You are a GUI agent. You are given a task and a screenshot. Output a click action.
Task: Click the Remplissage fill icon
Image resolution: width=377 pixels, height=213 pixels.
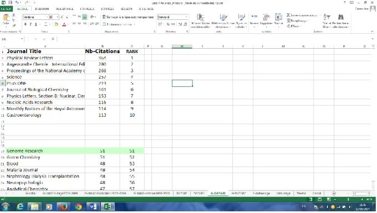(x=288, y=20)
